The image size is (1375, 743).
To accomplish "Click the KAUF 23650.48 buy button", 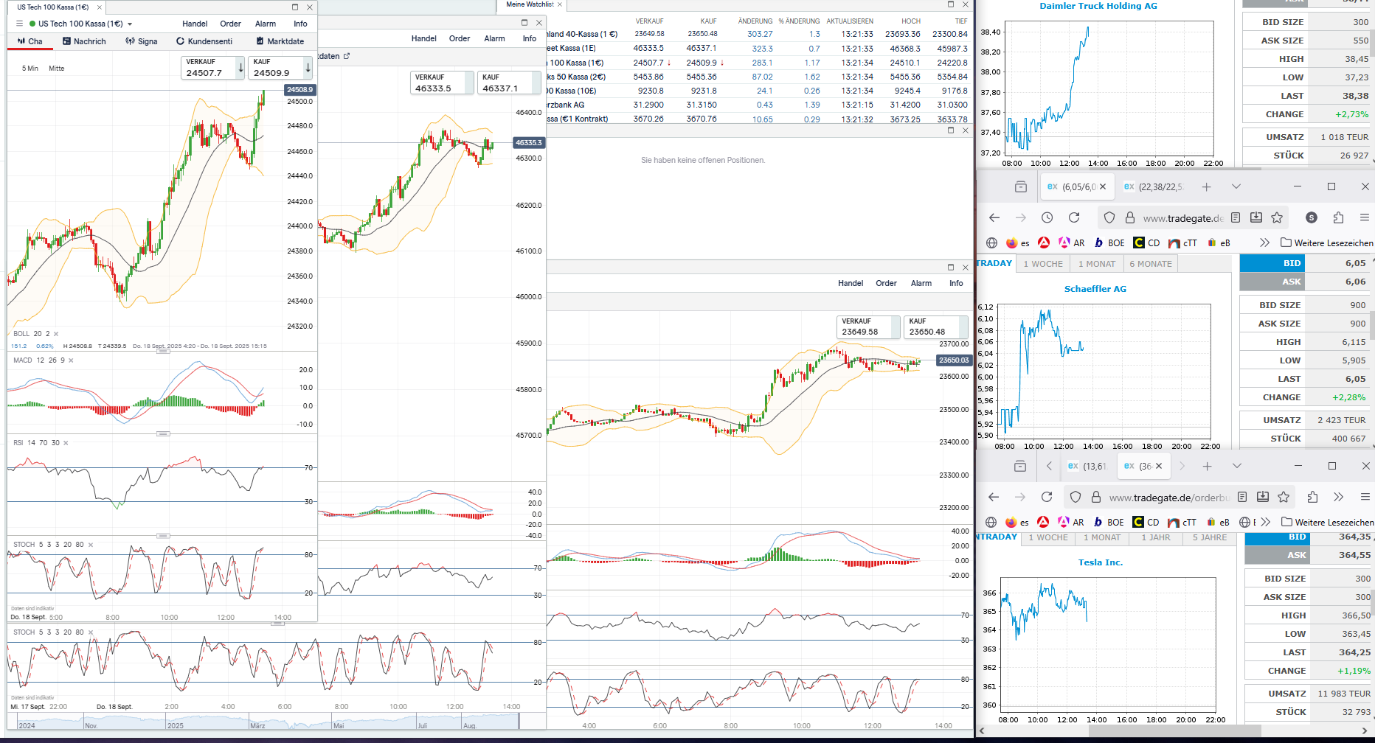I will point(935,327).
